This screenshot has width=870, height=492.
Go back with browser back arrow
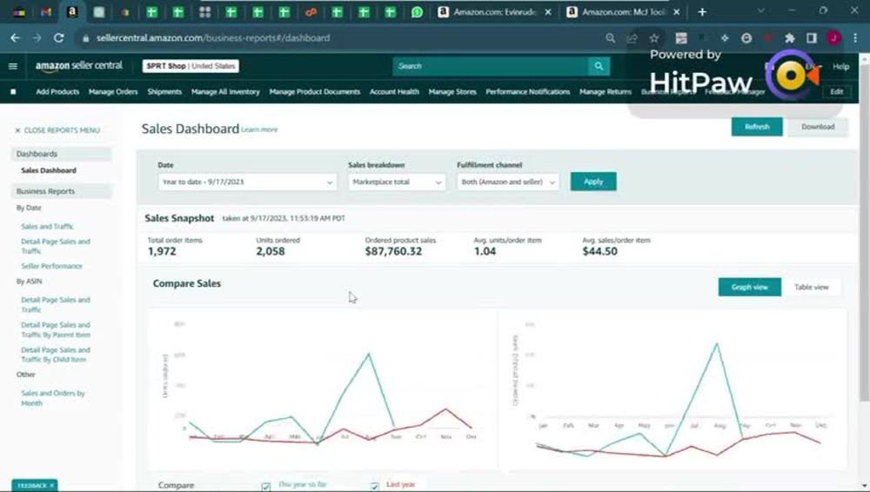[15, 38]
